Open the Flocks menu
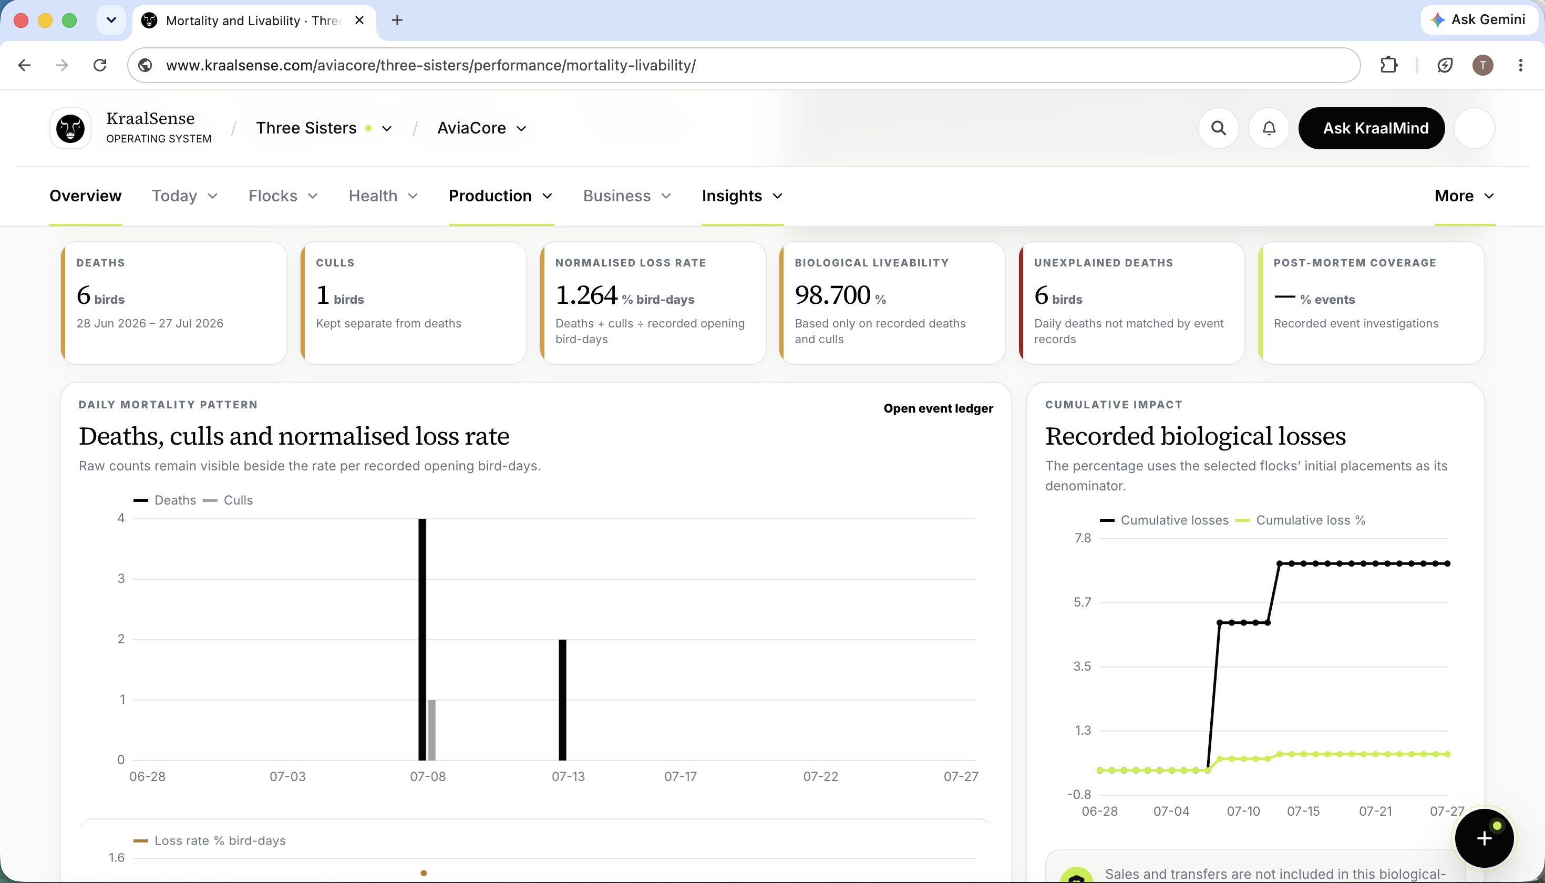1545x883 pixels. pyautogui.click(x=283, y=196)
